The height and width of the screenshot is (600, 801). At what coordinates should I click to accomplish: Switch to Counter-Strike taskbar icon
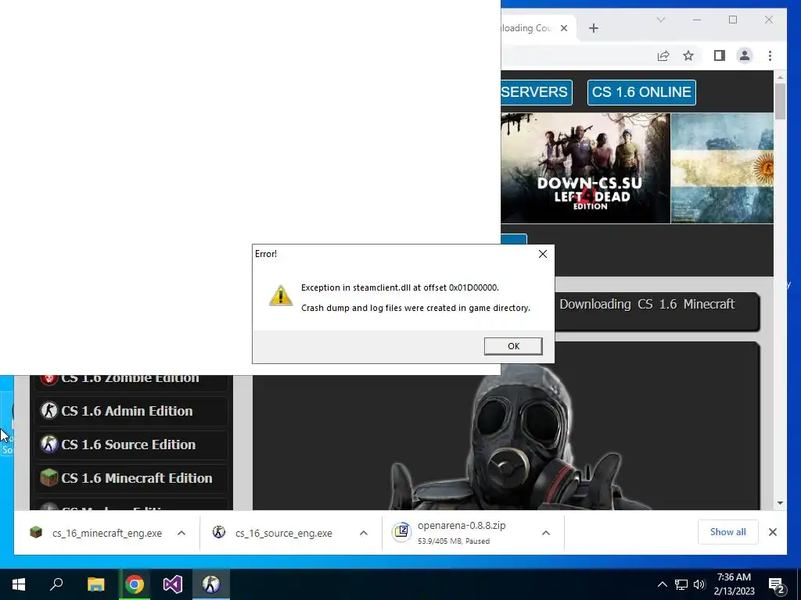[x=211, y=584]
